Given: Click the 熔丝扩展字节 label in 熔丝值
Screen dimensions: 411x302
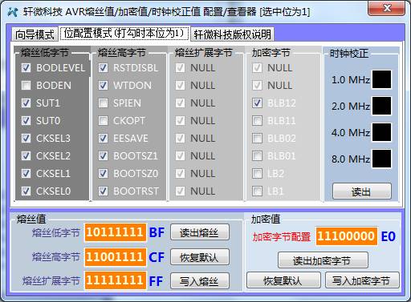Looking at the screenshot, I should [51, 281].
